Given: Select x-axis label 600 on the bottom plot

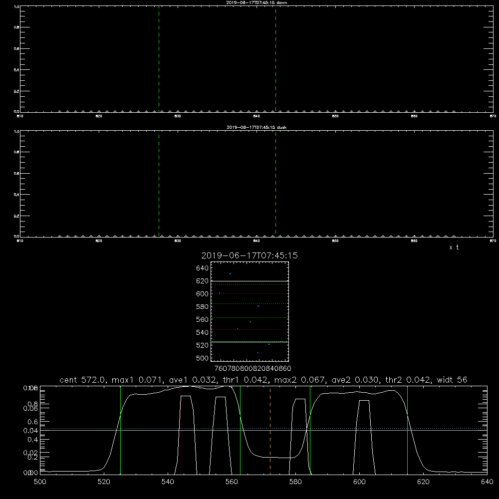Looking at the screenshot, I should pyautogui.click(x=360, y=482).
